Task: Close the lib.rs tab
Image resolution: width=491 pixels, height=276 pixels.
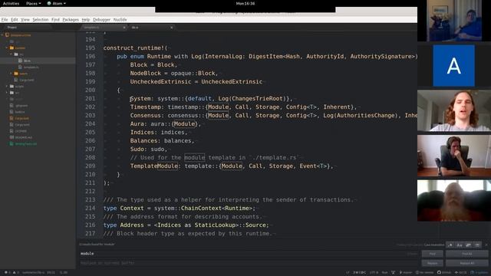Action: (172, 28)
